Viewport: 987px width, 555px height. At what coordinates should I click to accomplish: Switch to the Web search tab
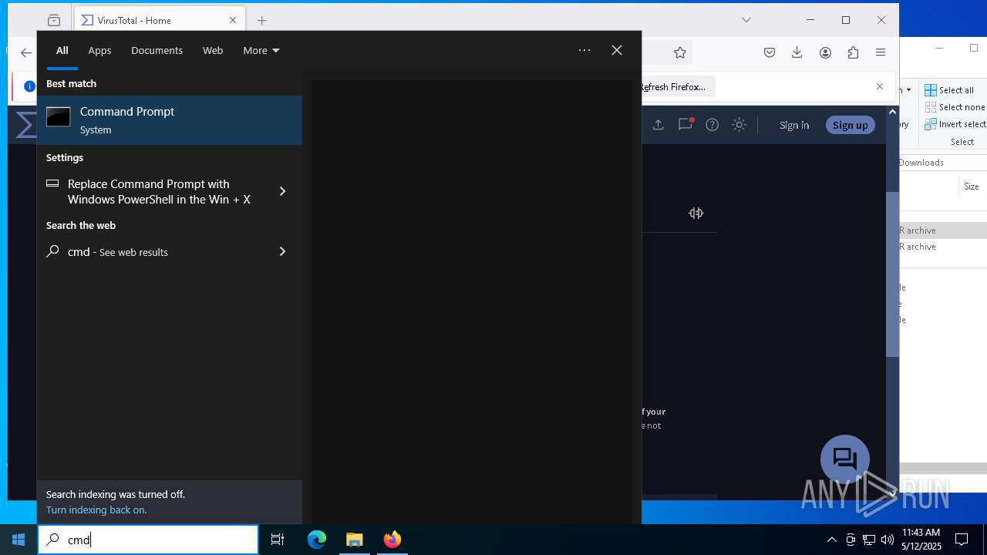[213, 50]
